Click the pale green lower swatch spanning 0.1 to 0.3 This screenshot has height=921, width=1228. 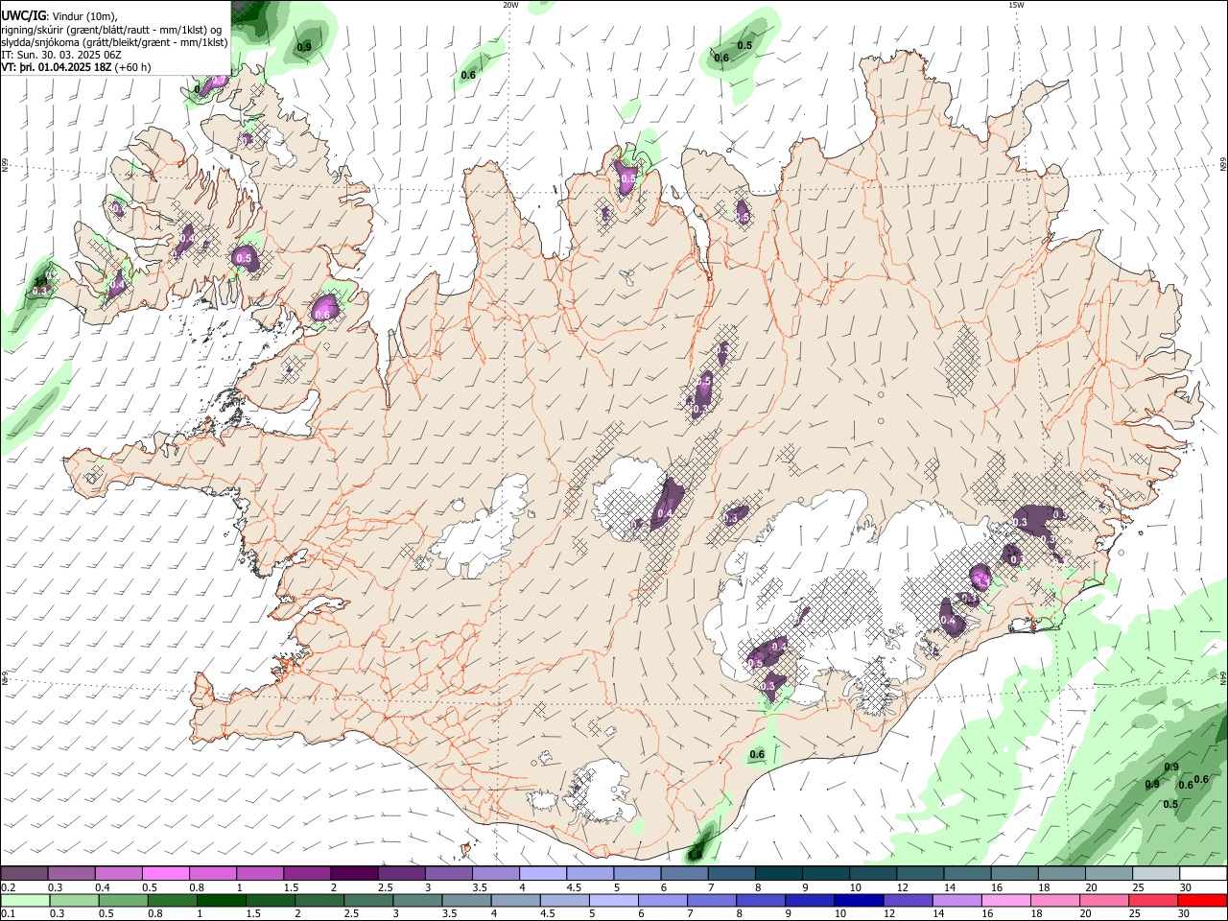pos(25,901)
